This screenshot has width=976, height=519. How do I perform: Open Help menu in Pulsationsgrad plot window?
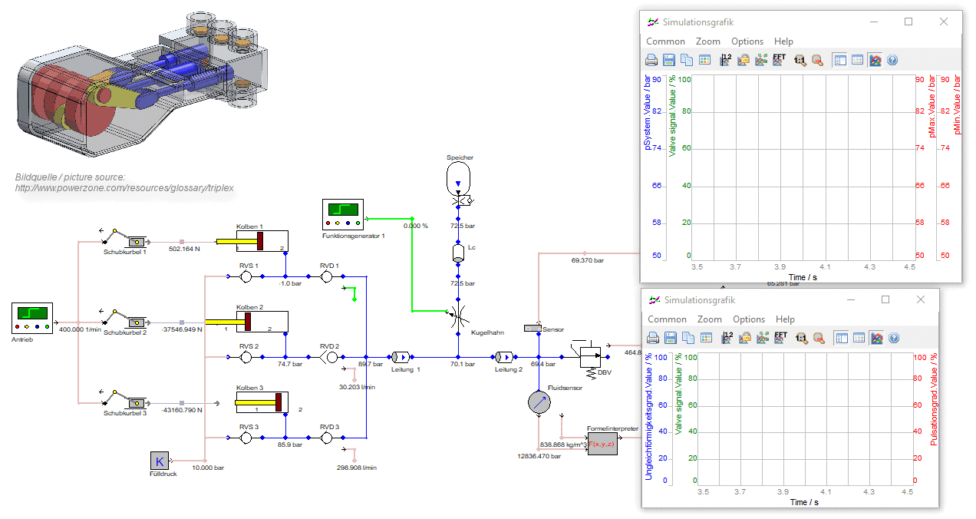pyautogui.click(x=785, y=319)
